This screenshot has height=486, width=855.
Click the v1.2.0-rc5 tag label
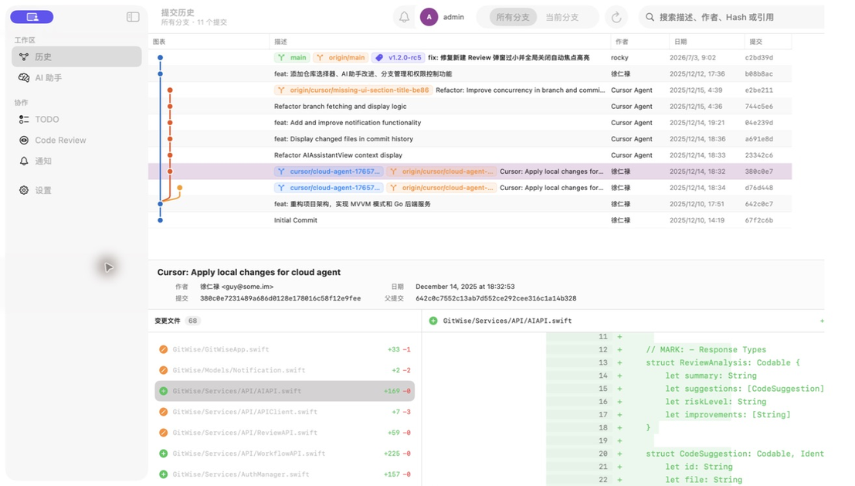point(398,57)
